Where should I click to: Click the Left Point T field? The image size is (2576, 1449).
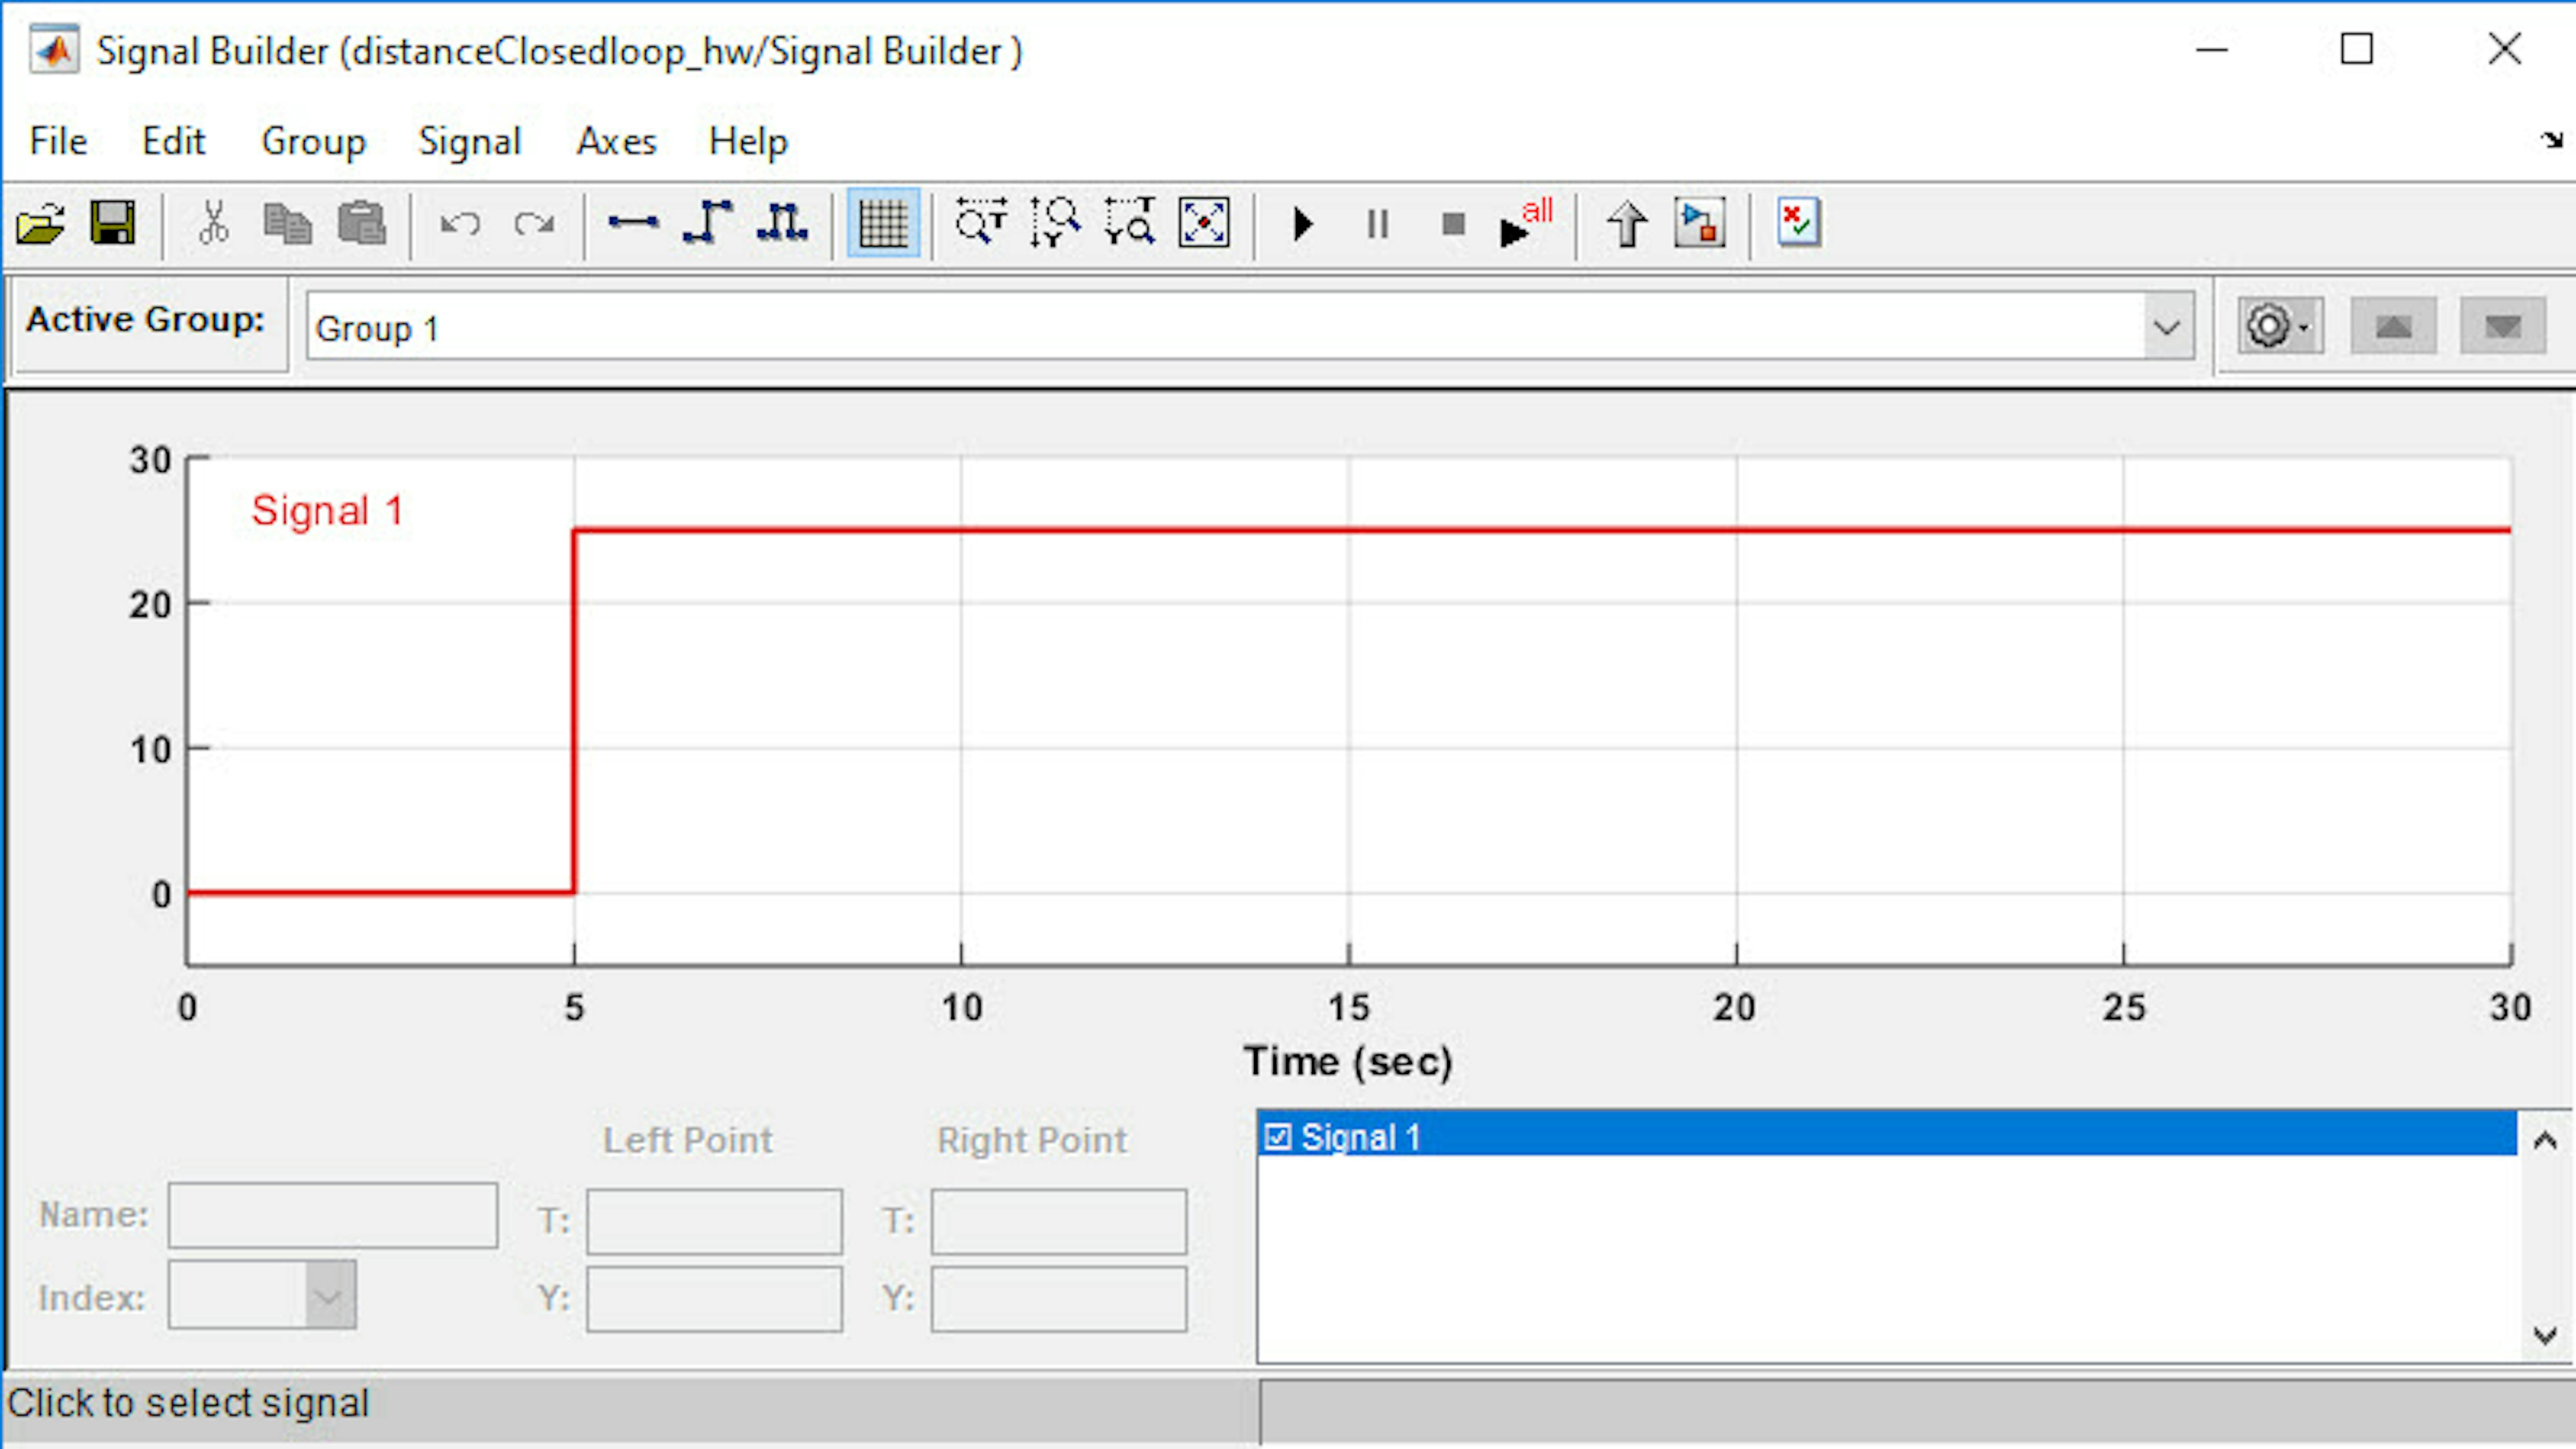click(714, 1221)
